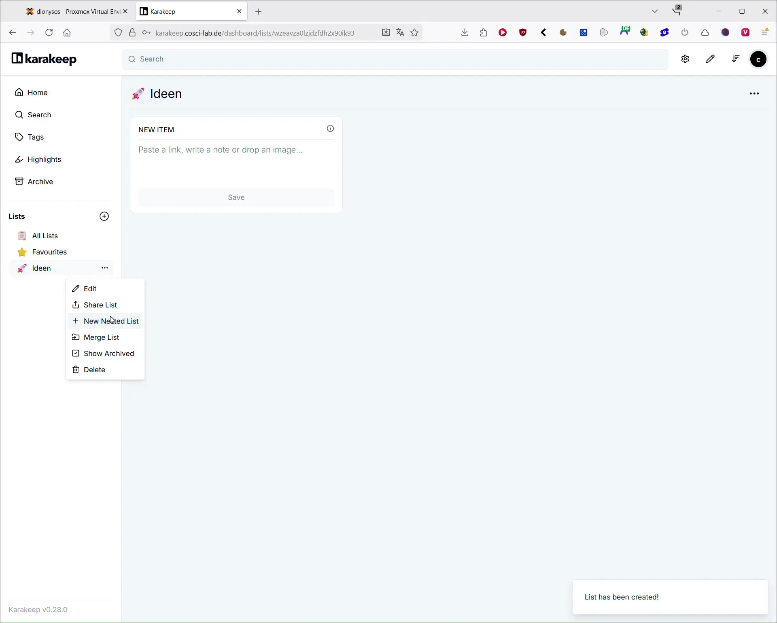The height and width of the screenshot is (623, 777).
Task: Open the settings gear icon in header
Action: point(685,59)
